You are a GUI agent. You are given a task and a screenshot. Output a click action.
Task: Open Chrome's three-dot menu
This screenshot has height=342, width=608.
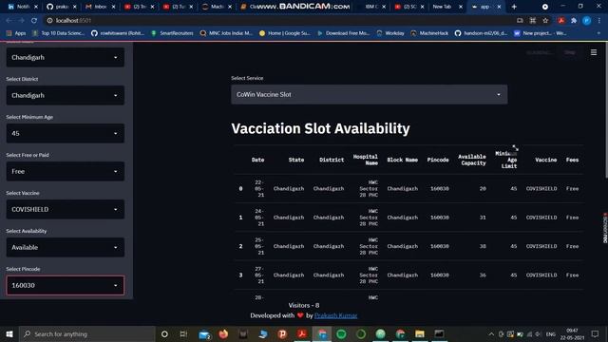(599, 21)
